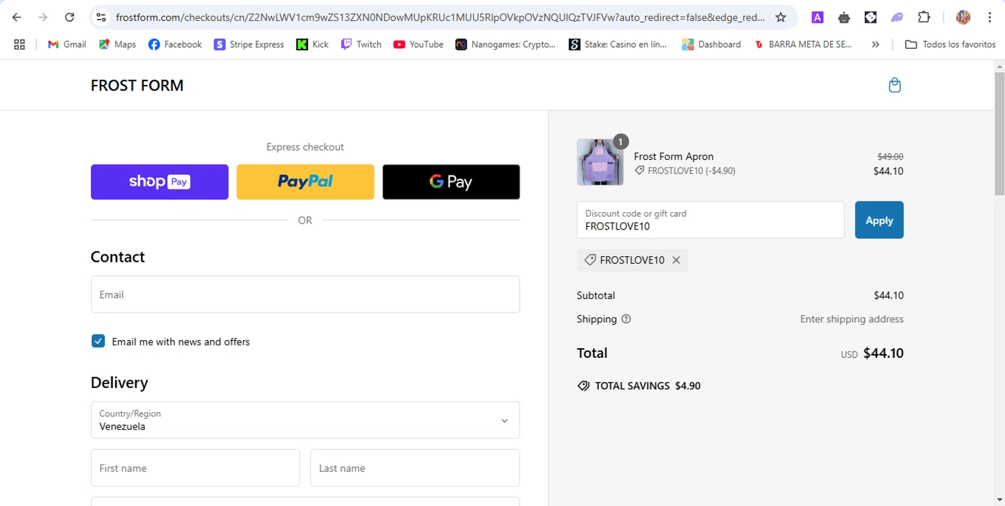Open Gmail bookmark
Image resolution: width=1005 pixels, height=506 pixels.
pyautogui.click(x=66, y=44)
